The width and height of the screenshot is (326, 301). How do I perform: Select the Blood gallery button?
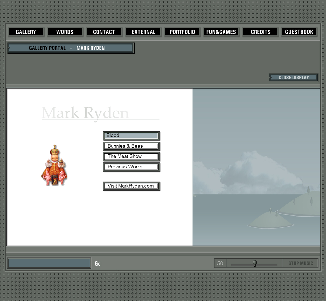pyautogui.click(x=131, y=135)
